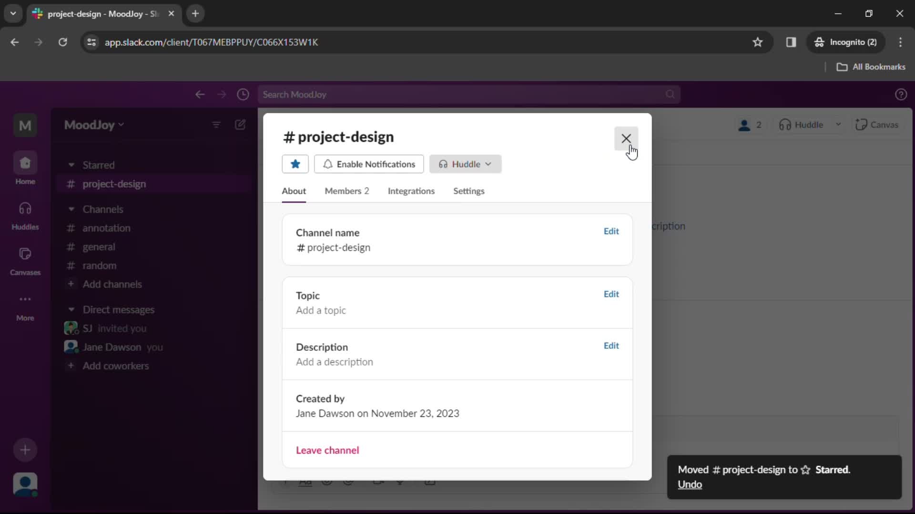
Task: Open the MoodJoy workspace dropdown
Action: point(94,125)
